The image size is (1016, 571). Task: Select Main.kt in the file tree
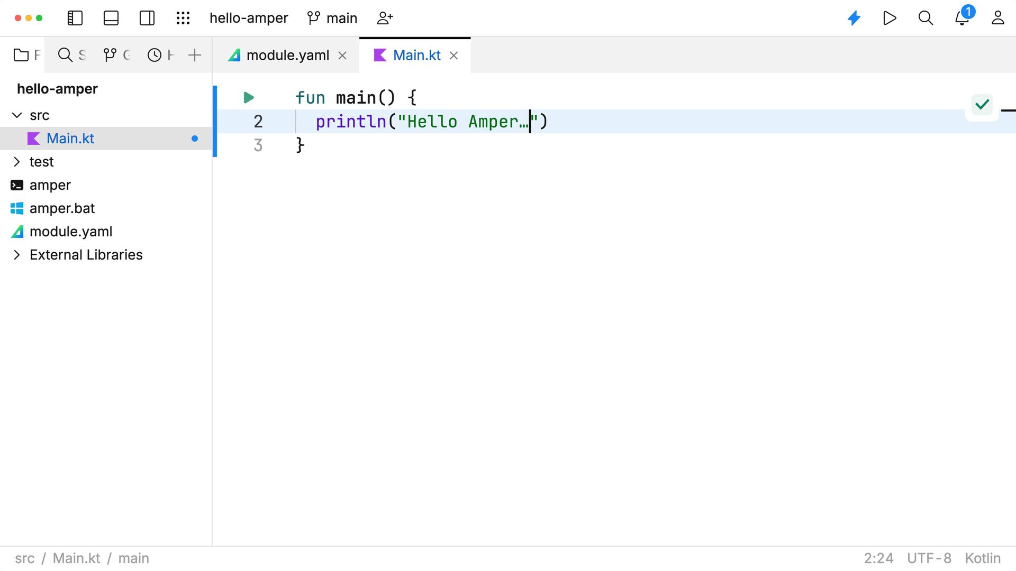tap(106, 139)
